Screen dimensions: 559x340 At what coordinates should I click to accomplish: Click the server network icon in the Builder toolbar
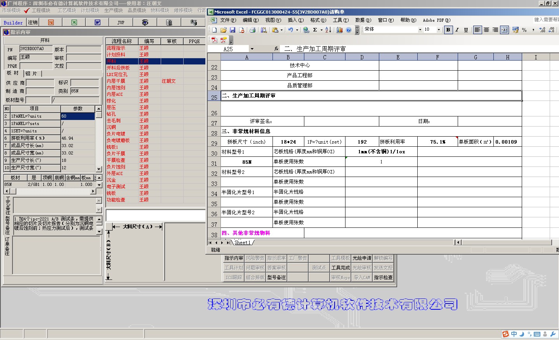(x=194, y=23)
